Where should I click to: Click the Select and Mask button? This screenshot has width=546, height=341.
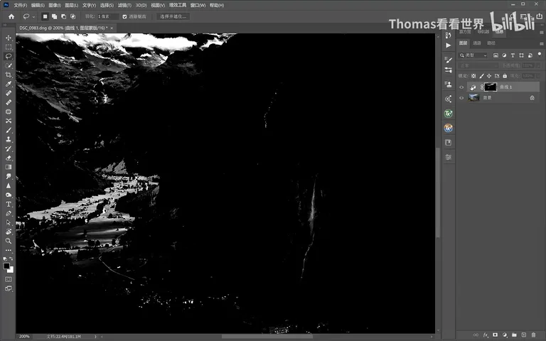click(173, 16)
